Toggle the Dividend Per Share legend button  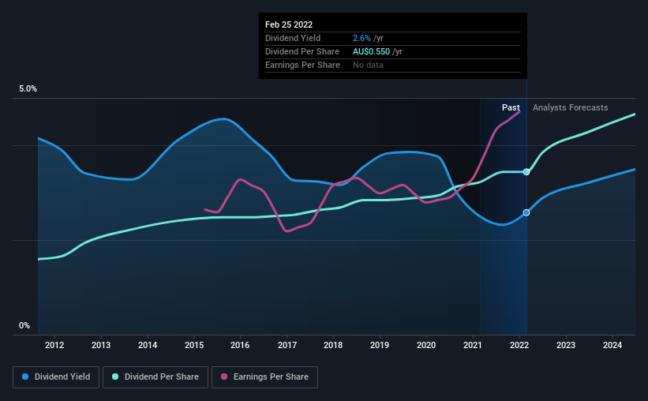155,377
